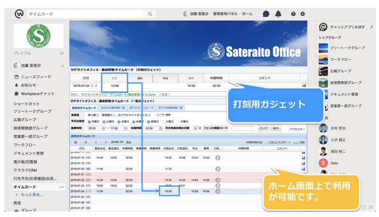Click the clock icon in 2018-07-24 row
Screen dimensions: 379x217
click(x=218, y=191)
